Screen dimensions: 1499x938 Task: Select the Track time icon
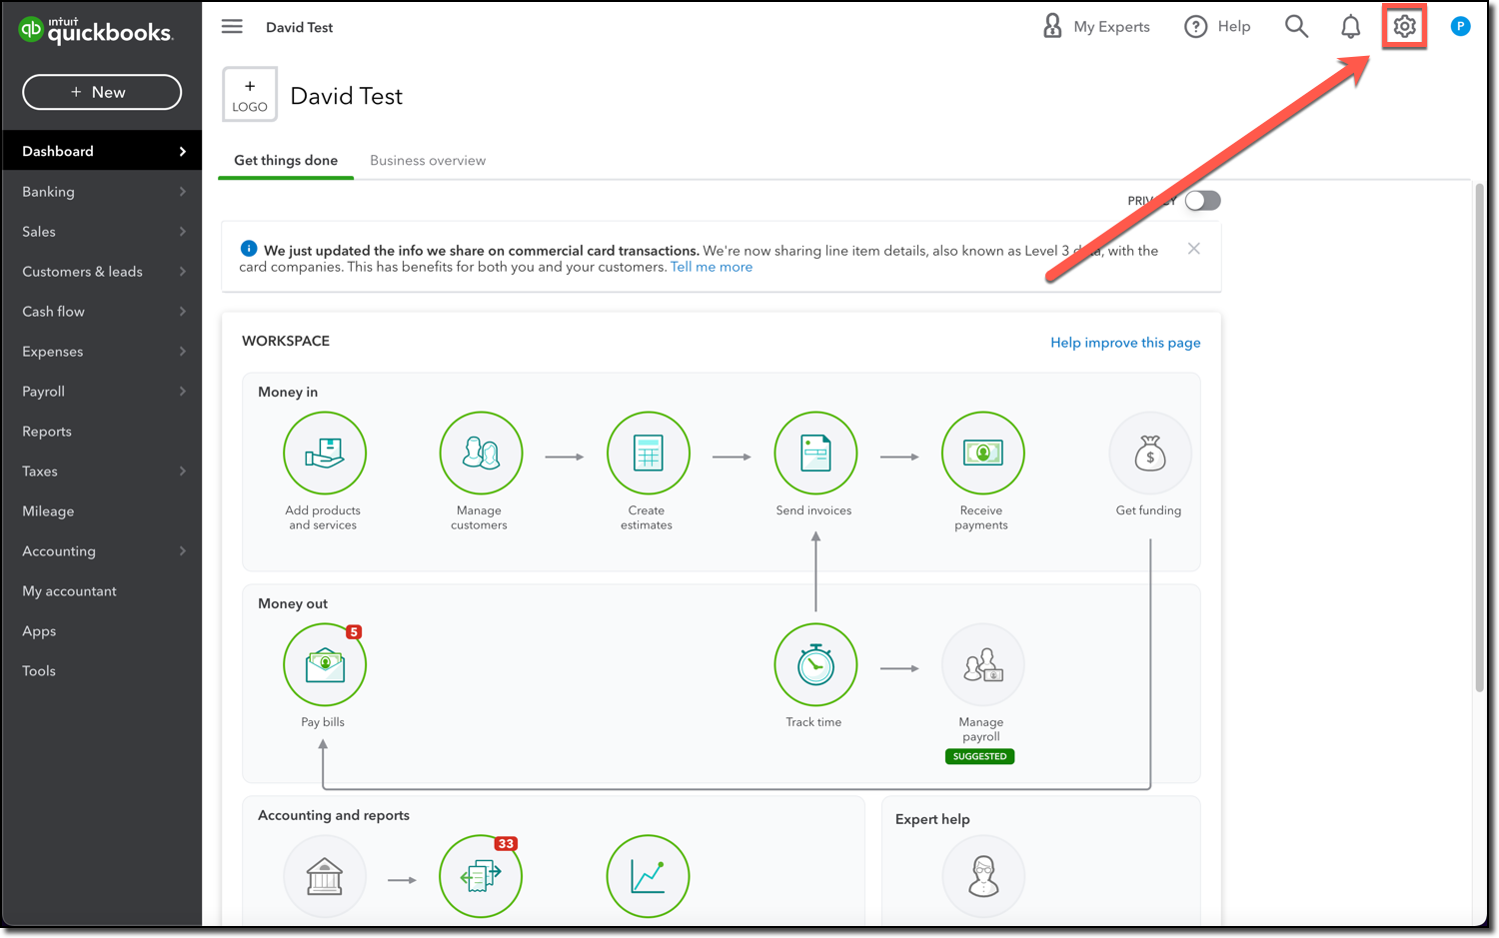pos(815,664)
